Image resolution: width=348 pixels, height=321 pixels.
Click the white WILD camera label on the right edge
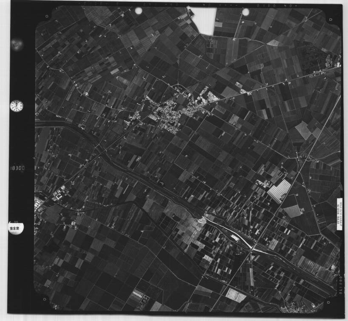339,214
